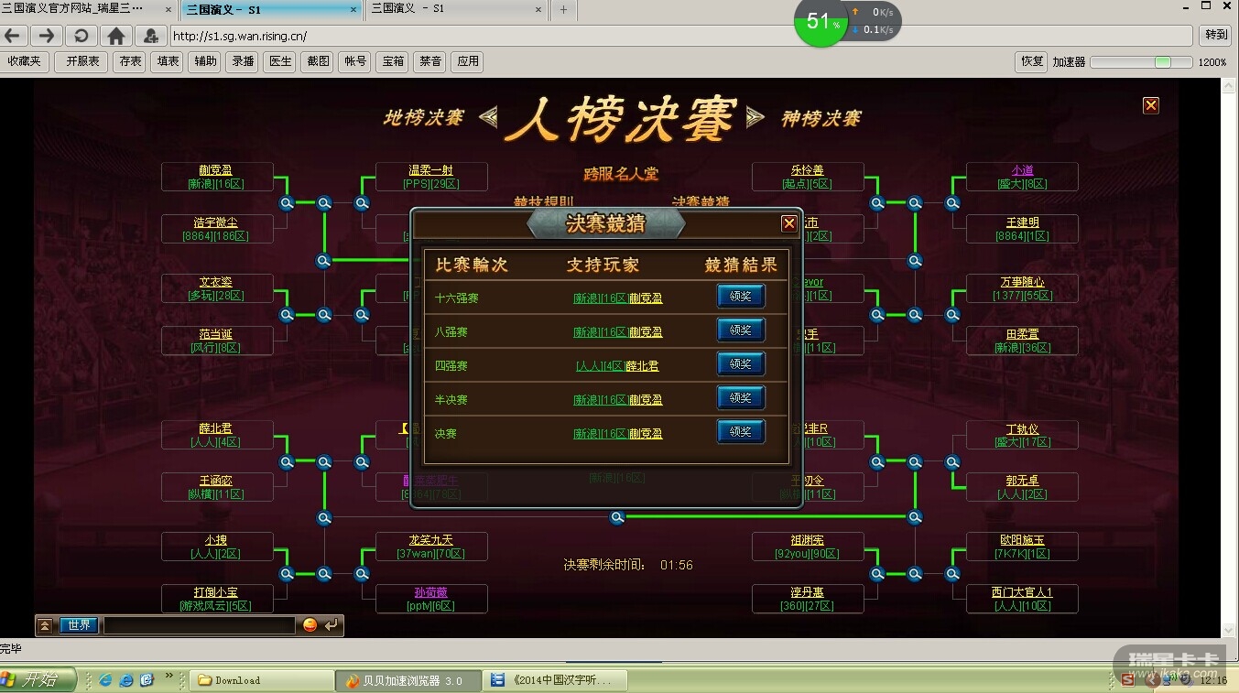
Task: Open the 宝箱 toolbox
Action: (x=393, y=61)
